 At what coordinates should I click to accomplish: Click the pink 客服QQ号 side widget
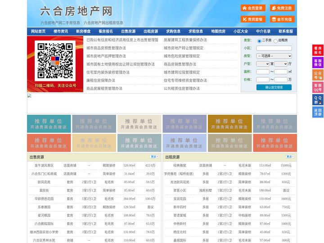[318, 87]
